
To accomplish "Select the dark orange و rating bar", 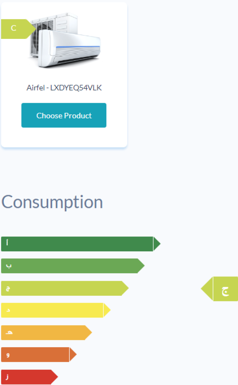I will pyautogui.click(x=39, y=355).
